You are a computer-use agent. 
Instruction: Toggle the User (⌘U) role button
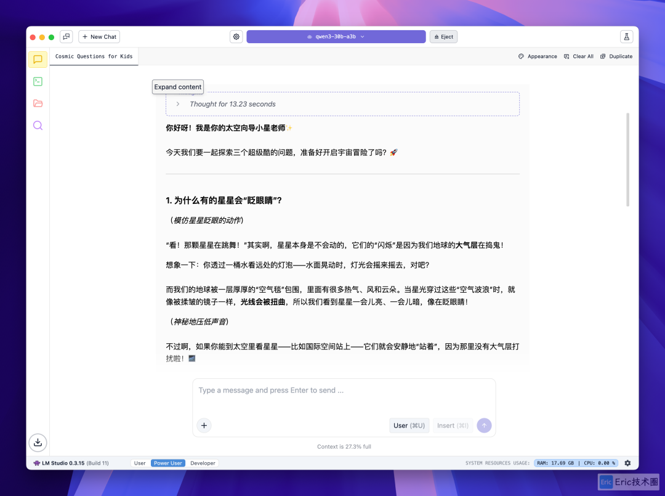(x=409, y=425)
